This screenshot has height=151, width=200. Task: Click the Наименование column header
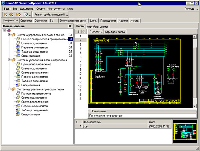35,26
